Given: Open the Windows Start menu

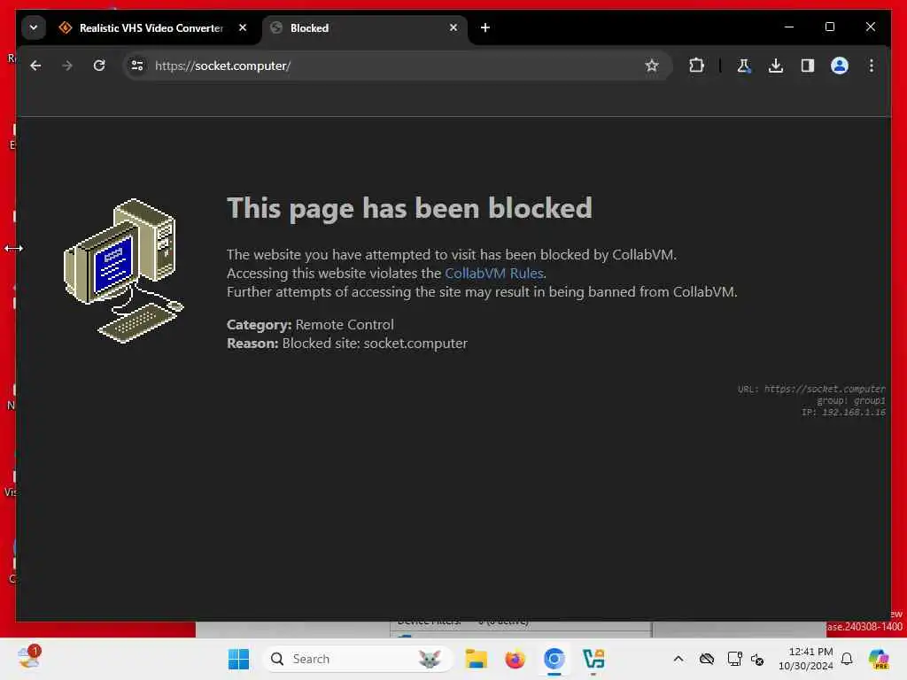Looking at the screenshot, I should point(238,659).
